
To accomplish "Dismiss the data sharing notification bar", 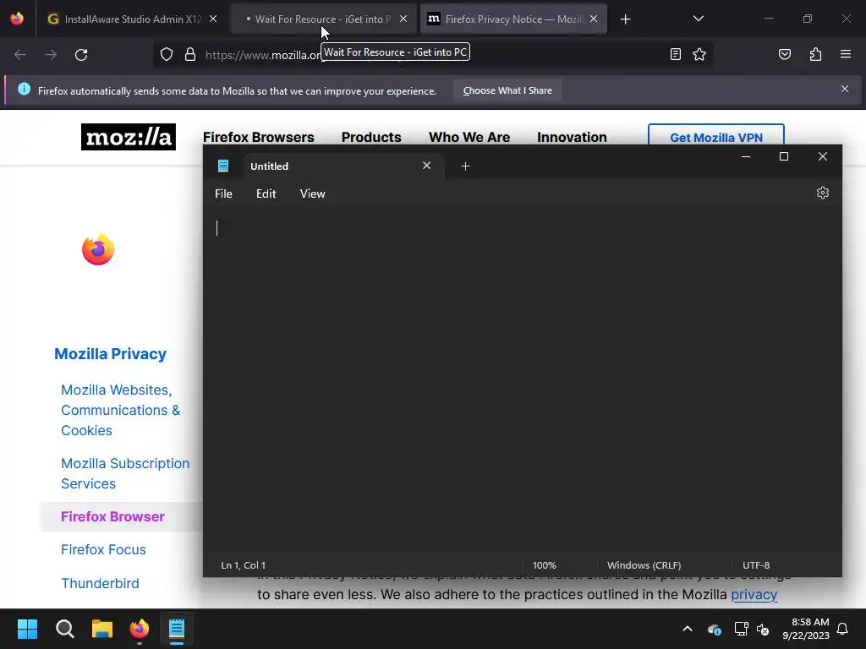I will click(845, 89).
